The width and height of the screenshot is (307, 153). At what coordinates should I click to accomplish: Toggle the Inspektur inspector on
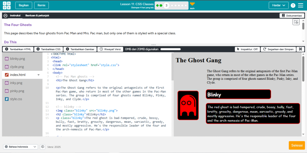click(x=247, y=49)
